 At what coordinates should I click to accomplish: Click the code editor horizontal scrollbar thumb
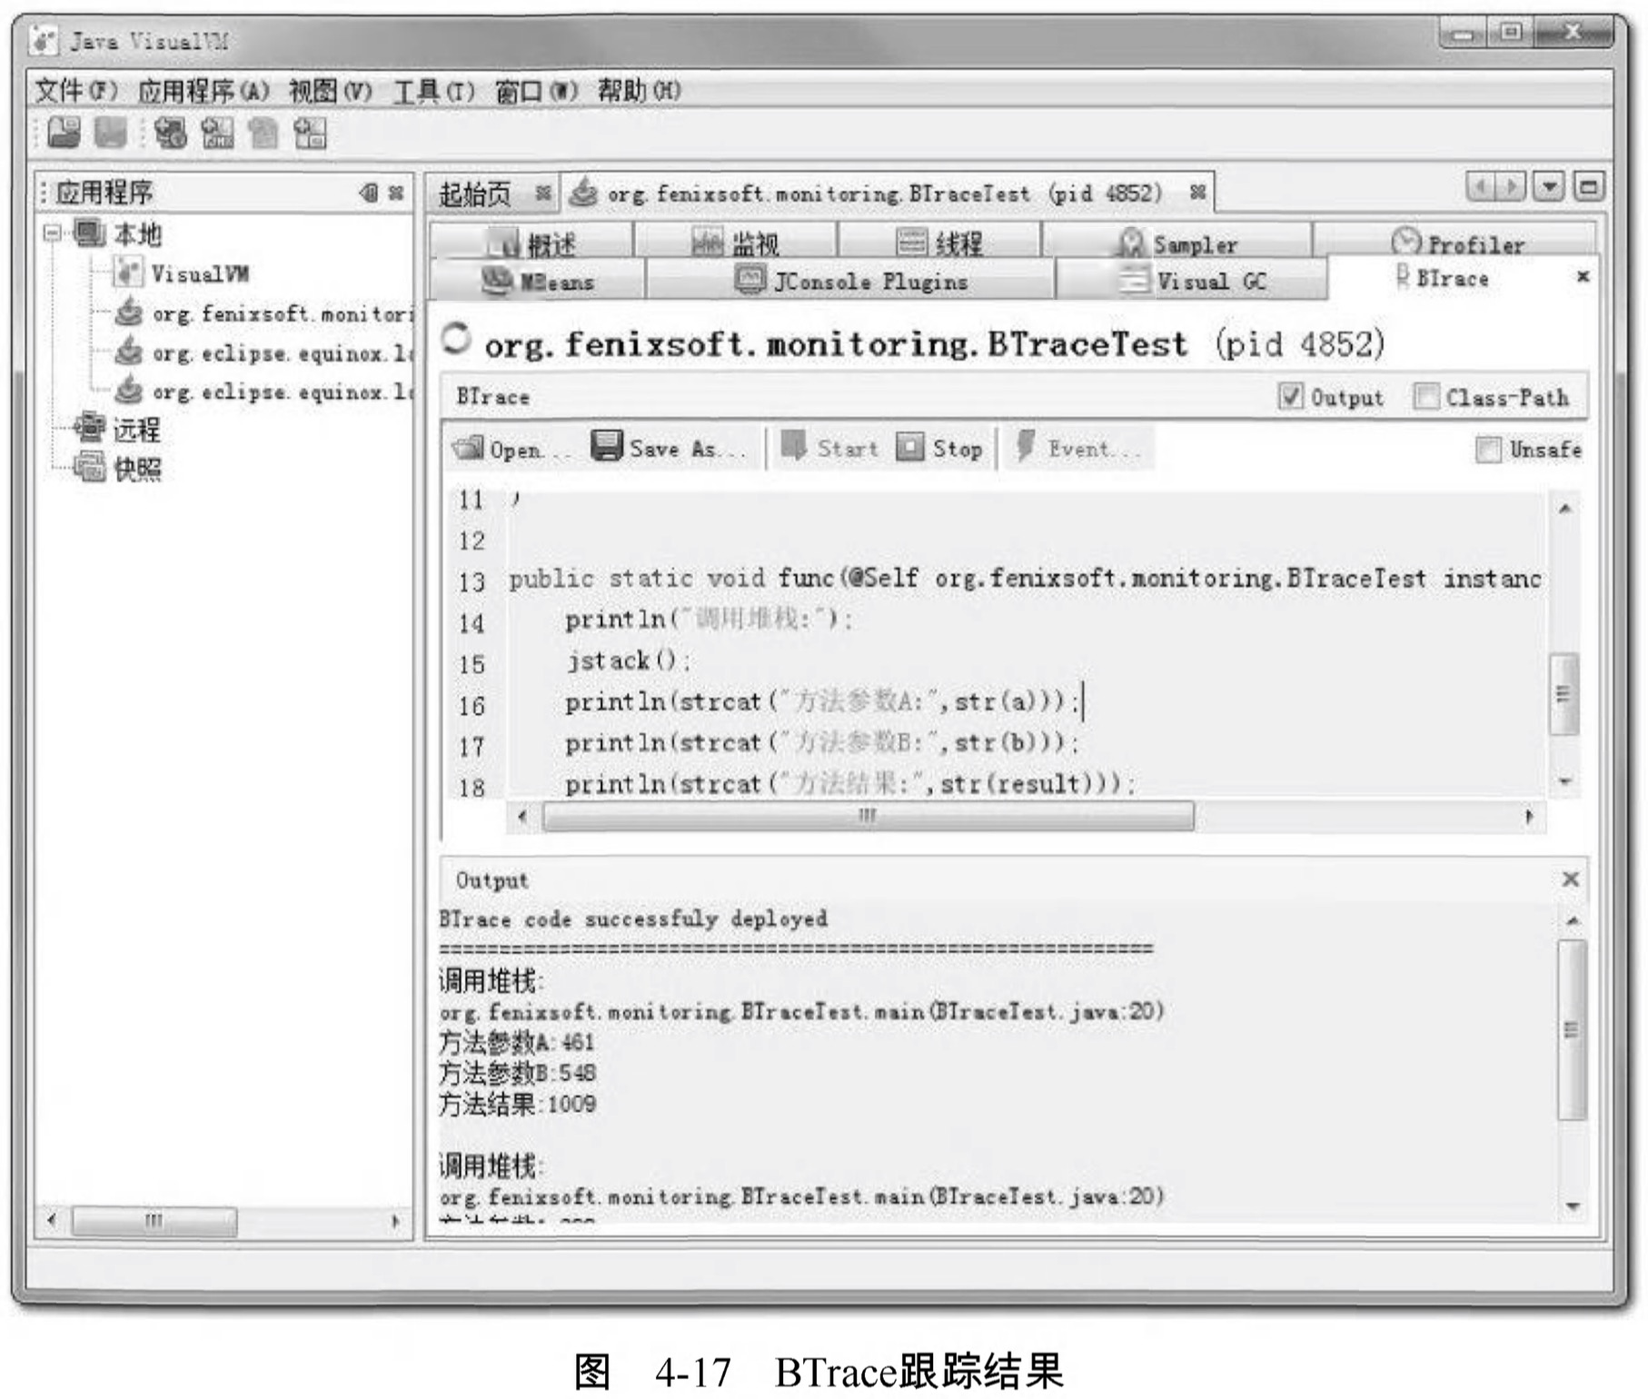click(869, 816)
